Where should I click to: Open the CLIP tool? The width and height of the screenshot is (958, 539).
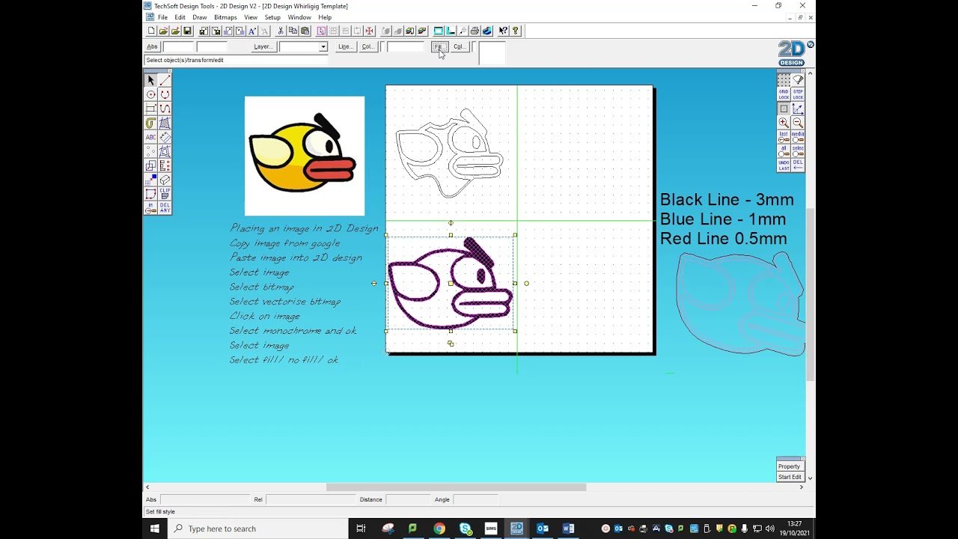coord(165,194)
